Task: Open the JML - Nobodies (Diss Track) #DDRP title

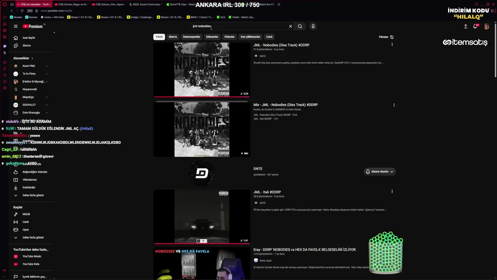Action: [x=282, y=45]
